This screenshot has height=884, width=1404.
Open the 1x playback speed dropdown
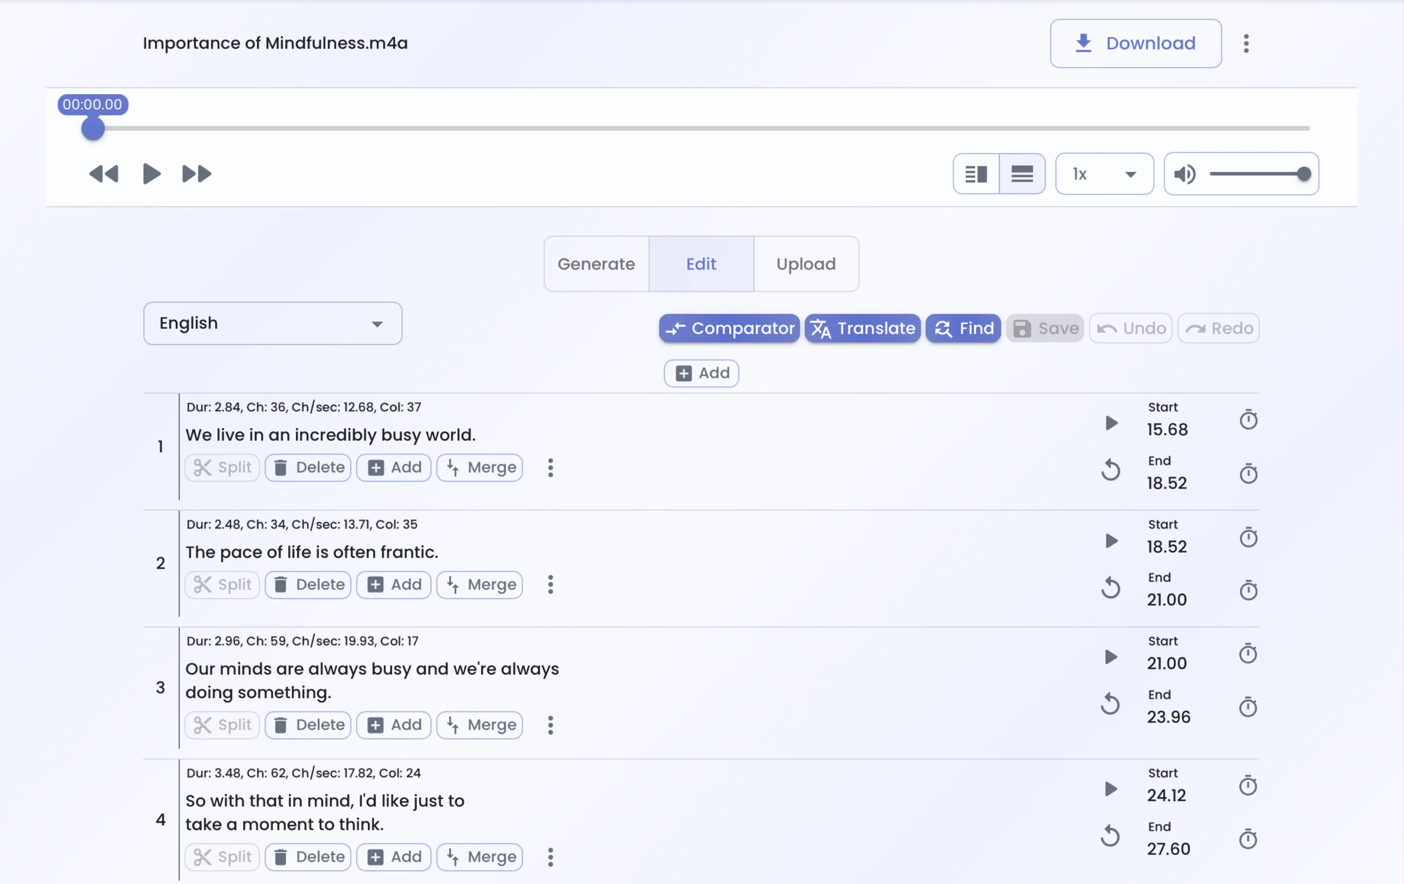pyautogui.click(x=1104, y=174)
